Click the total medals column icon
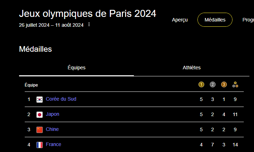Screen dimensions: 254x152 pyautogui.click(x=235, y=84)
